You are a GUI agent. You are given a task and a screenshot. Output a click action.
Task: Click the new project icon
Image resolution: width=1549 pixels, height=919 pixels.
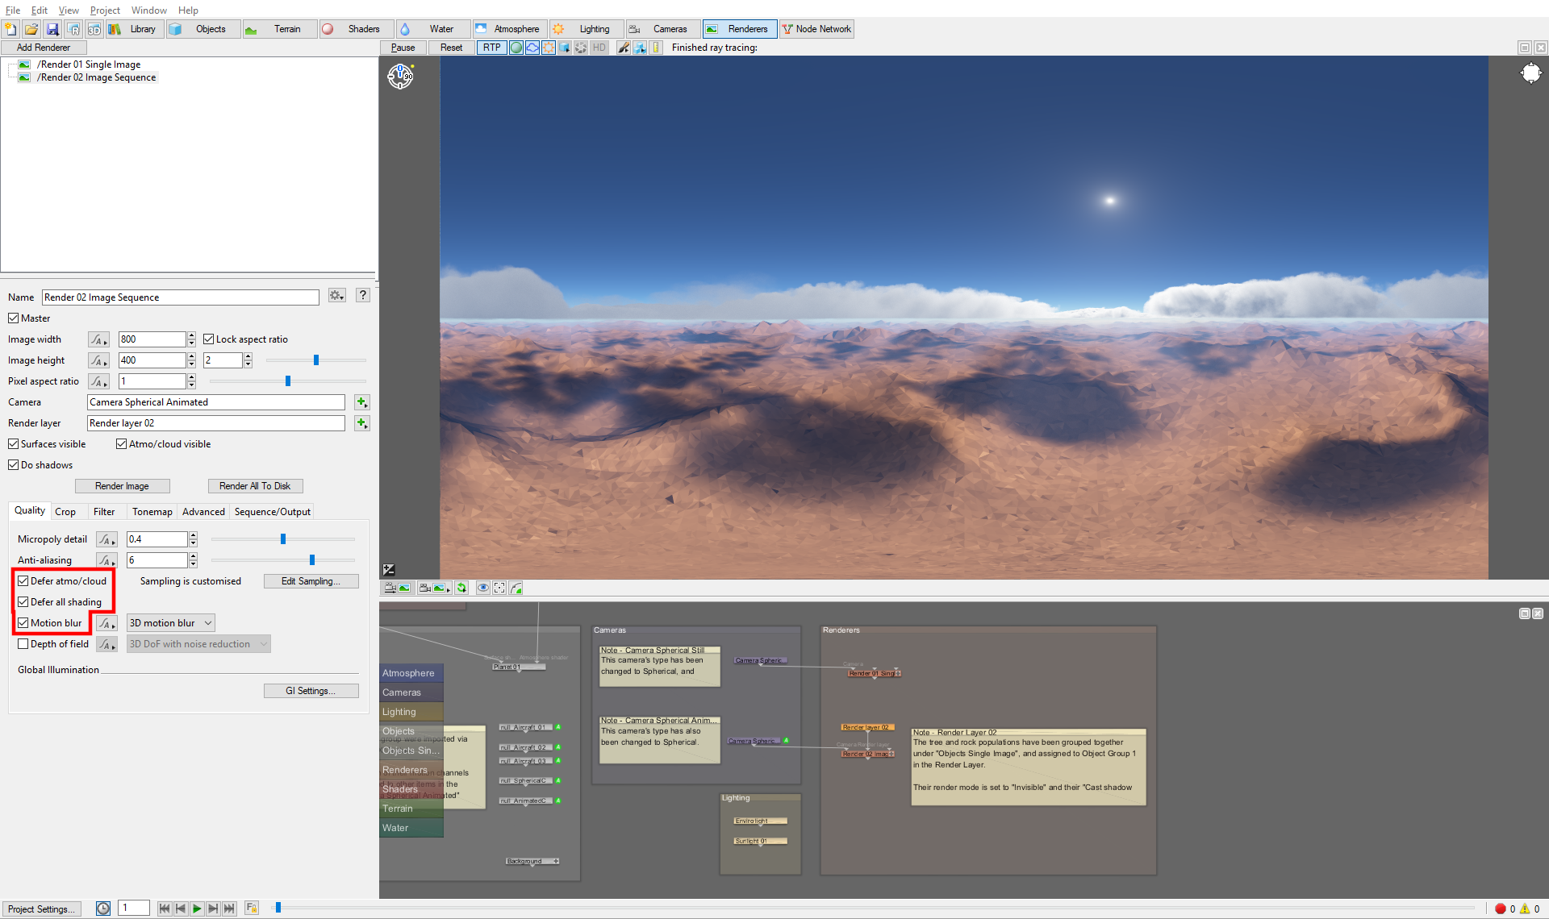tap(10, 29)
